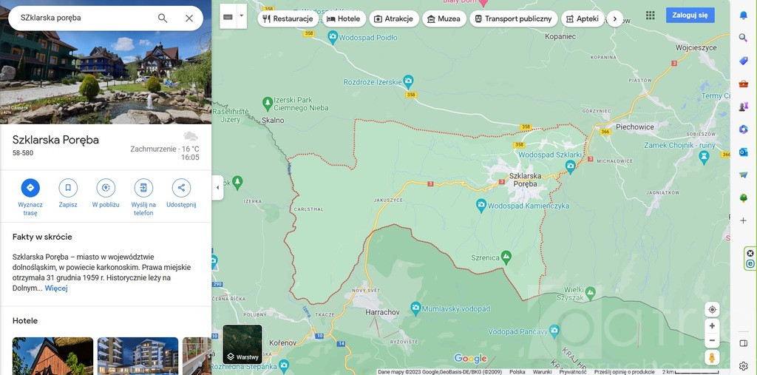The image size is (757, 375).
Task: Open the sidebar tools briefcase icon
Action: (x=744, y=84)
